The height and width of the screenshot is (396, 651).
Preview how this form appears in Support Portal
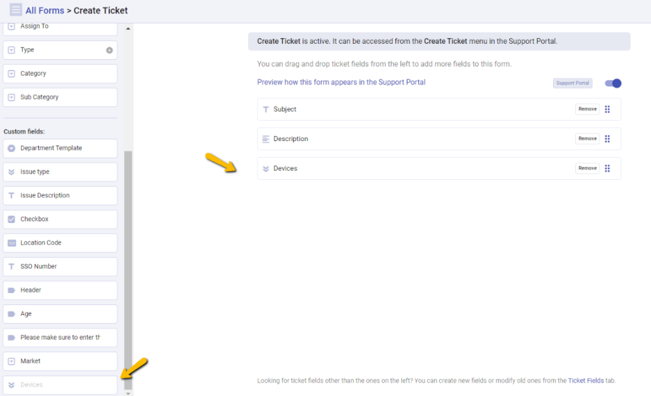click(341, 82)
